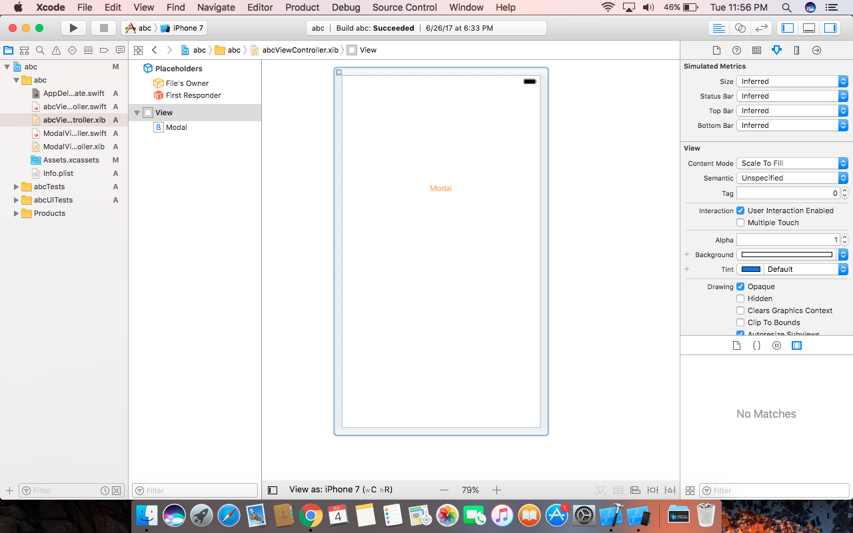Open the Size inspector
Screen dimensions: 853x533
796,50
